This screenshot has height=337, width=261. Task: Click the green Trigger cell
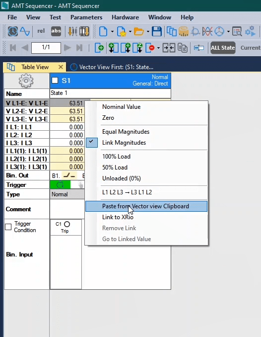point(60,184)
